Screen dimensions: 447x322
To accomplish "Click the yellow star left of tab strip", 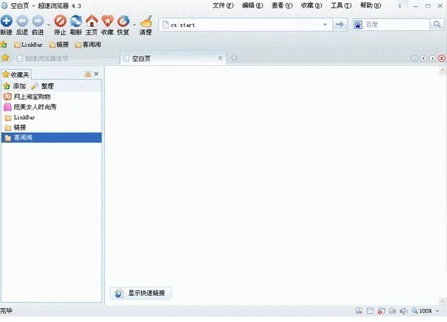I will pos(5,58).
